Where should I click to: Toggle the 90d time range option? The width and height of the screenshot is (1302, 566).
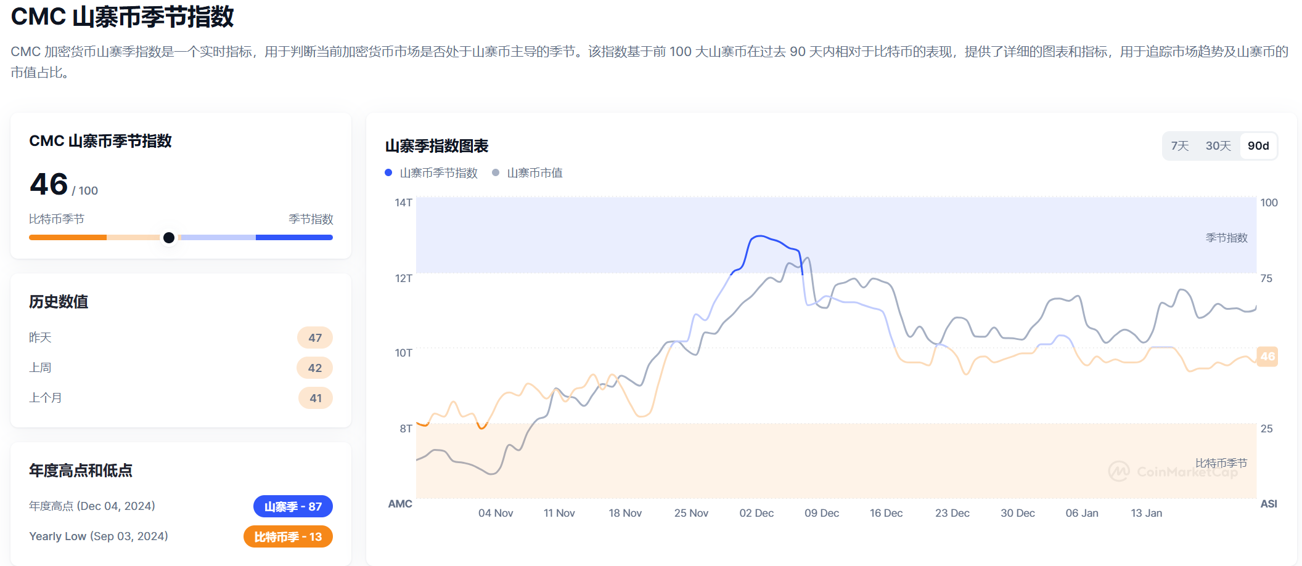(1258, 146)
